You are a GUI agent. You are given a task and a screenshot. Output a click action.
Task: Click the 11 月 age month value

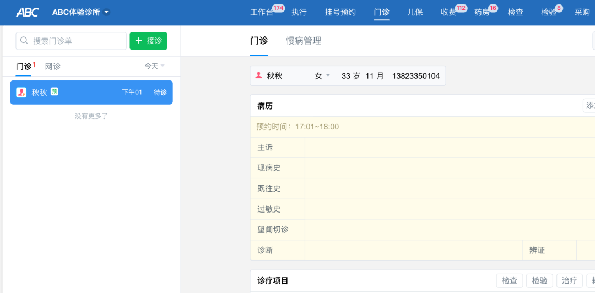coord(375,76)
